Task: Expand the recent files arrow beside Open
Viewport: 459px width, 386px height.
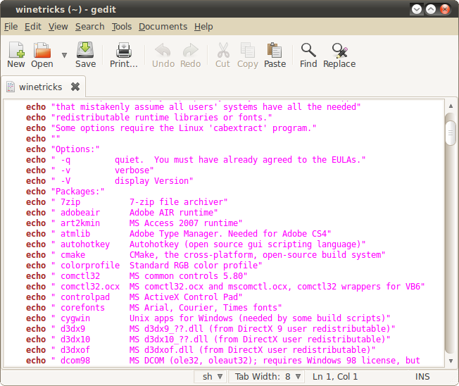Action: point(64,55)
